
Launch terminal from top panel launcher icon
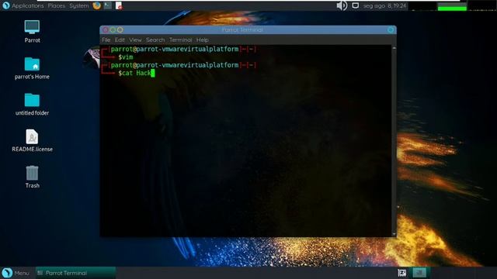pyautogui.click(x=108, y=5)
